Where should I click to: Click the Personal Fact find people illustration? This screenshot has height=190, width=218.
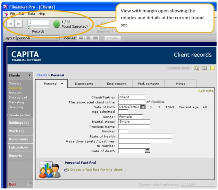coord(50,169)
